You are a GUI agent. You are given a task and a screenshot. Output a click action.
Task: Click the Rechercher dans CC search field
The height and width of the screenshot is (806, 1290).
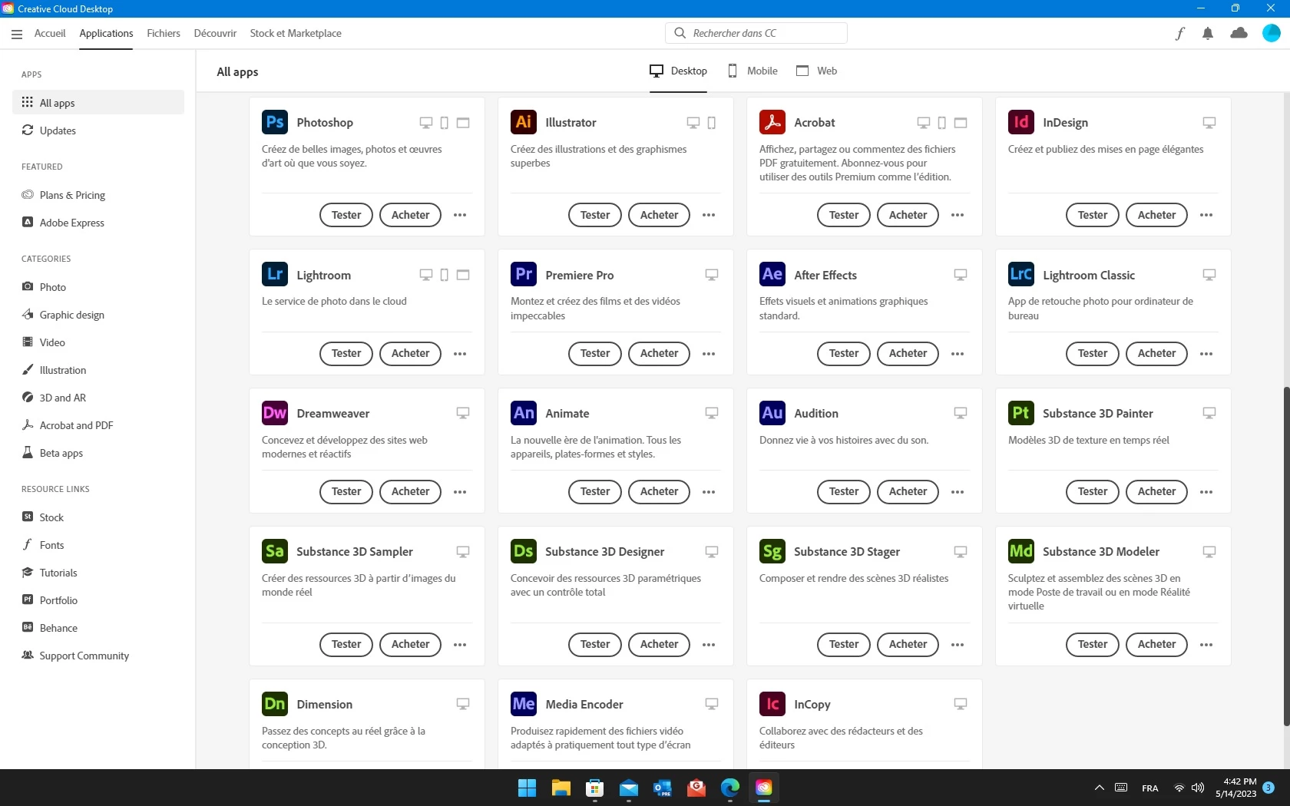pos(756,33)
